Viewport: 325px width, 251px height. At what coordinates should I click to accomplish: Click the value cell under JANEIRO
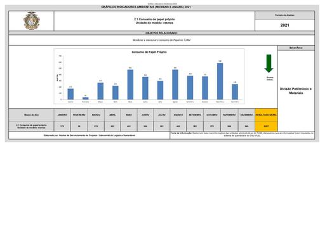click(62, 126)
